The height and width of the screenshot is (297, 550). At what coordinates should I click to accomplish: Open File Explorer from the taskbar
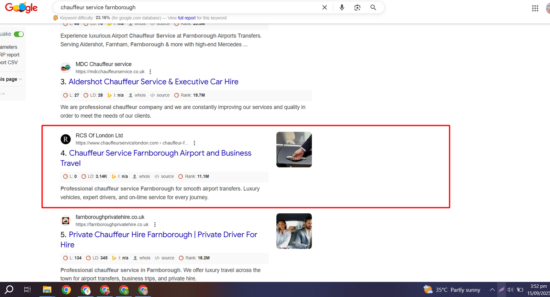pos(47,290)
